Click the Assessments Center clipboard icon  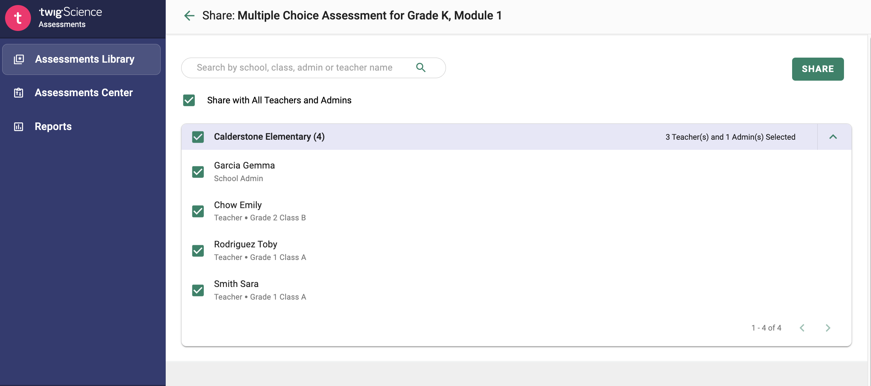[19, 93]
